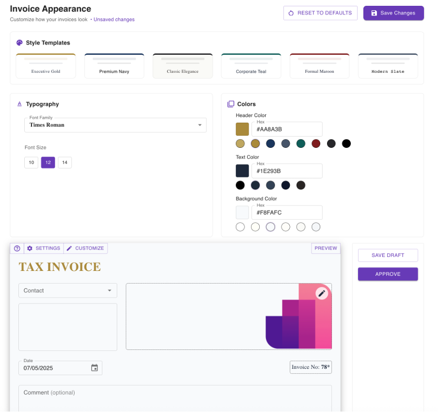The width and height of the screenshot is (438, 412).
Task: Choose the Premium Navy style template
Action: tap(114, 66)
